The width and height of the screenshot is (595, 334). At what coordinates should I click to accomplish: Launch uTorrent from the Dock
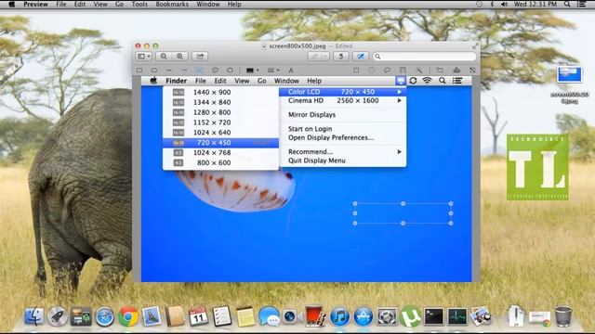click(410, 315)
